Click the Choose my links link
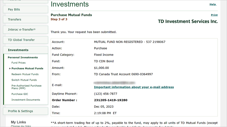 [x=21, y=126]
